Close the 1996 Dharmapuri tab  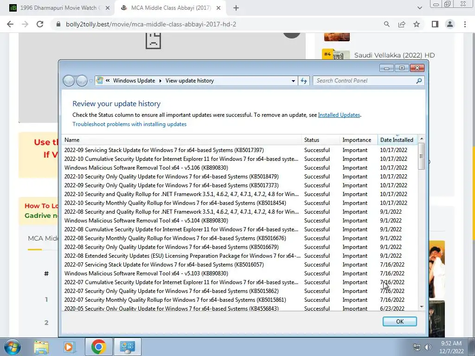pyautogui.click(x=108, y=8)
